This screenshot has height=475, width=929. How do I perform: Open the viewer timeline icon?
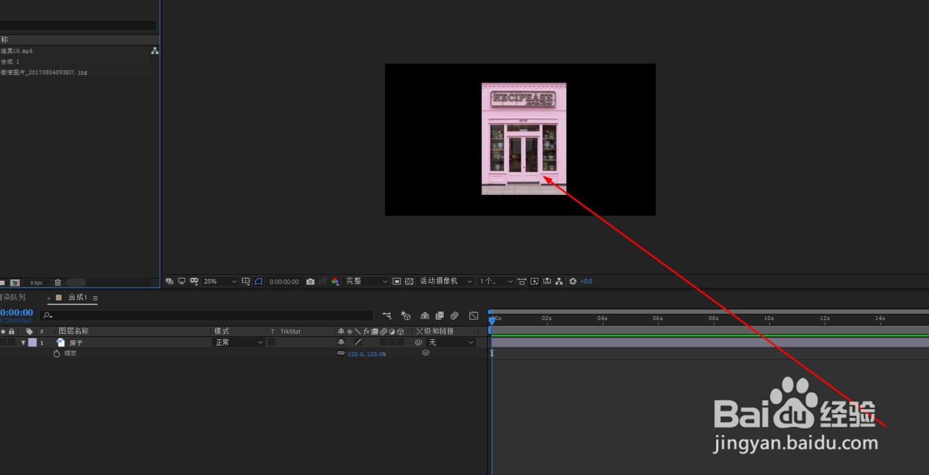pos(547,281)
